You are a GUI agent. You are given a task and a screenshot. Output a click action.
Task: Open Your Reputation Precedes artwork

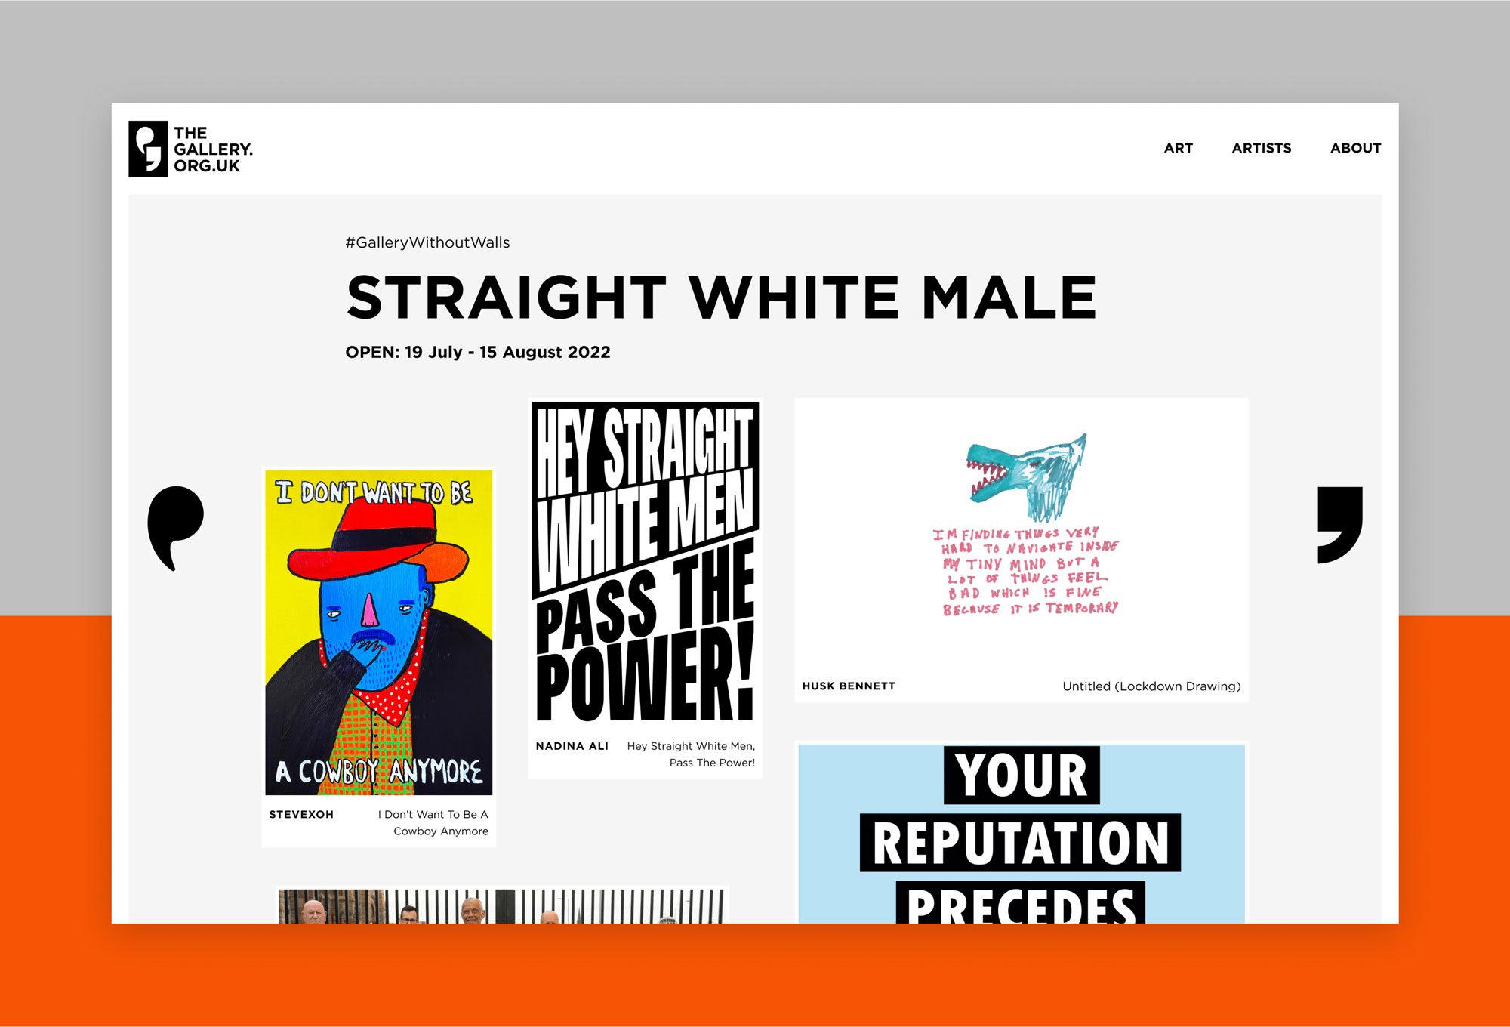[x=1021, y=834]
